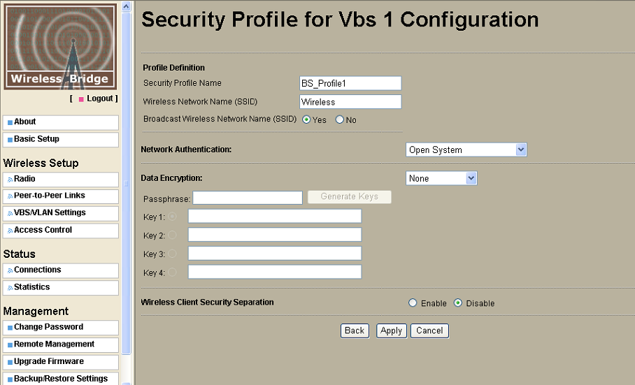Expand the Data Encryption dropdown
The height and width of the screenshot is (385, 635).
(x=441, y=178)
